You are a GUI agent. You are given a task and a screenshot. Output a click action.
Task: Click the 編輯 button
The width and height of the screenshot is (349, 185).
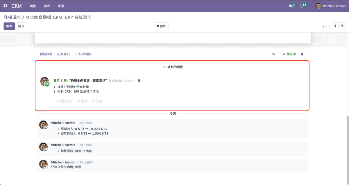tap(9, 26)
